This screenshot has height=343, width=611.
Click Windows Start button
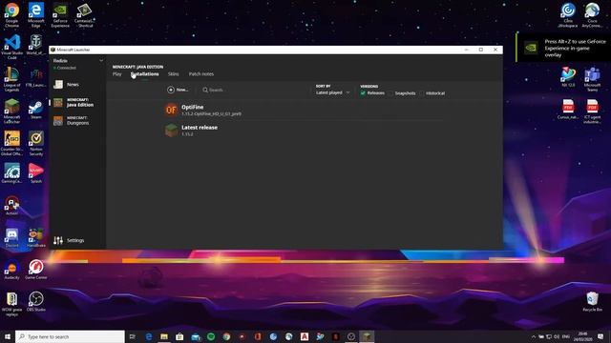[8, 336]
